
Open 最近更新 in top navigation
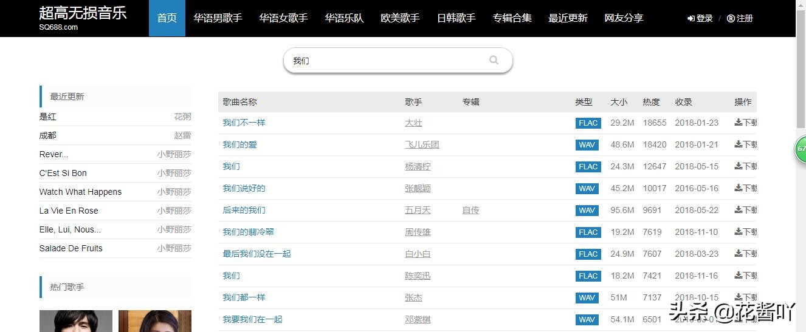click(568, 18)
